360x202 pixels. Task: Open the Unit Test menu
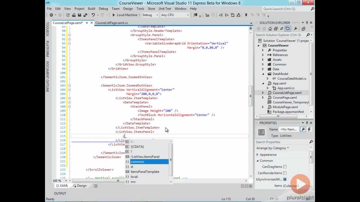[x=165, y=9]
